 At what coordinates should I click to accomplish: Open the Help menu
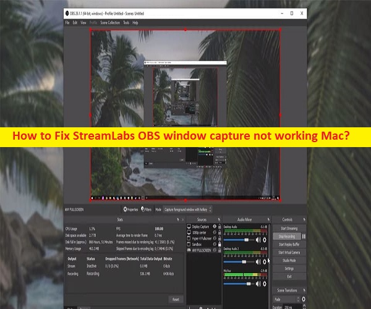(x=135, y=23)
